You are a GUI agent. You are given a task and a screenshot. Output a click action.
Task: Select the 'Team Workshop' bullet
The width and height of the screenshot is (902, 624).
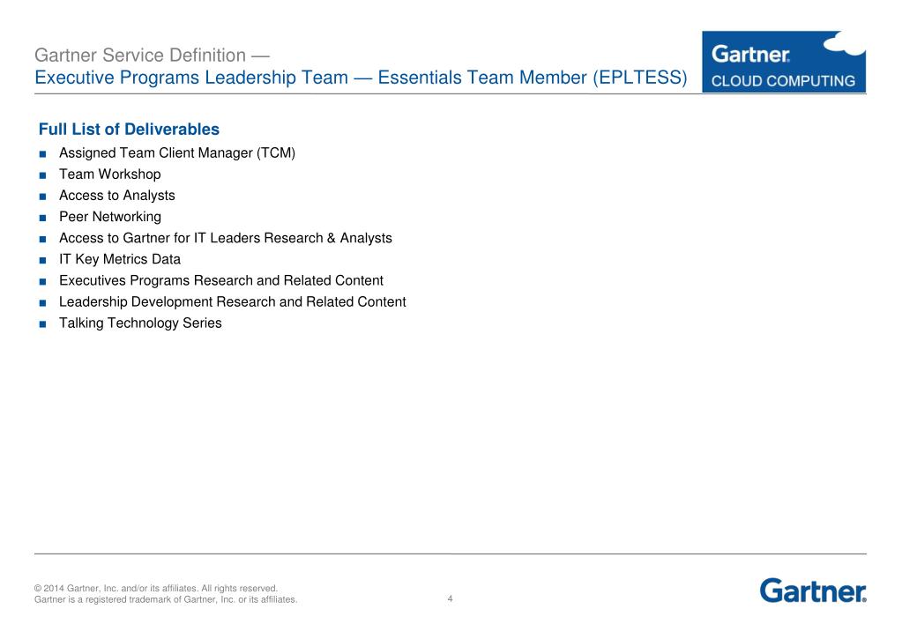click(110, 175)
